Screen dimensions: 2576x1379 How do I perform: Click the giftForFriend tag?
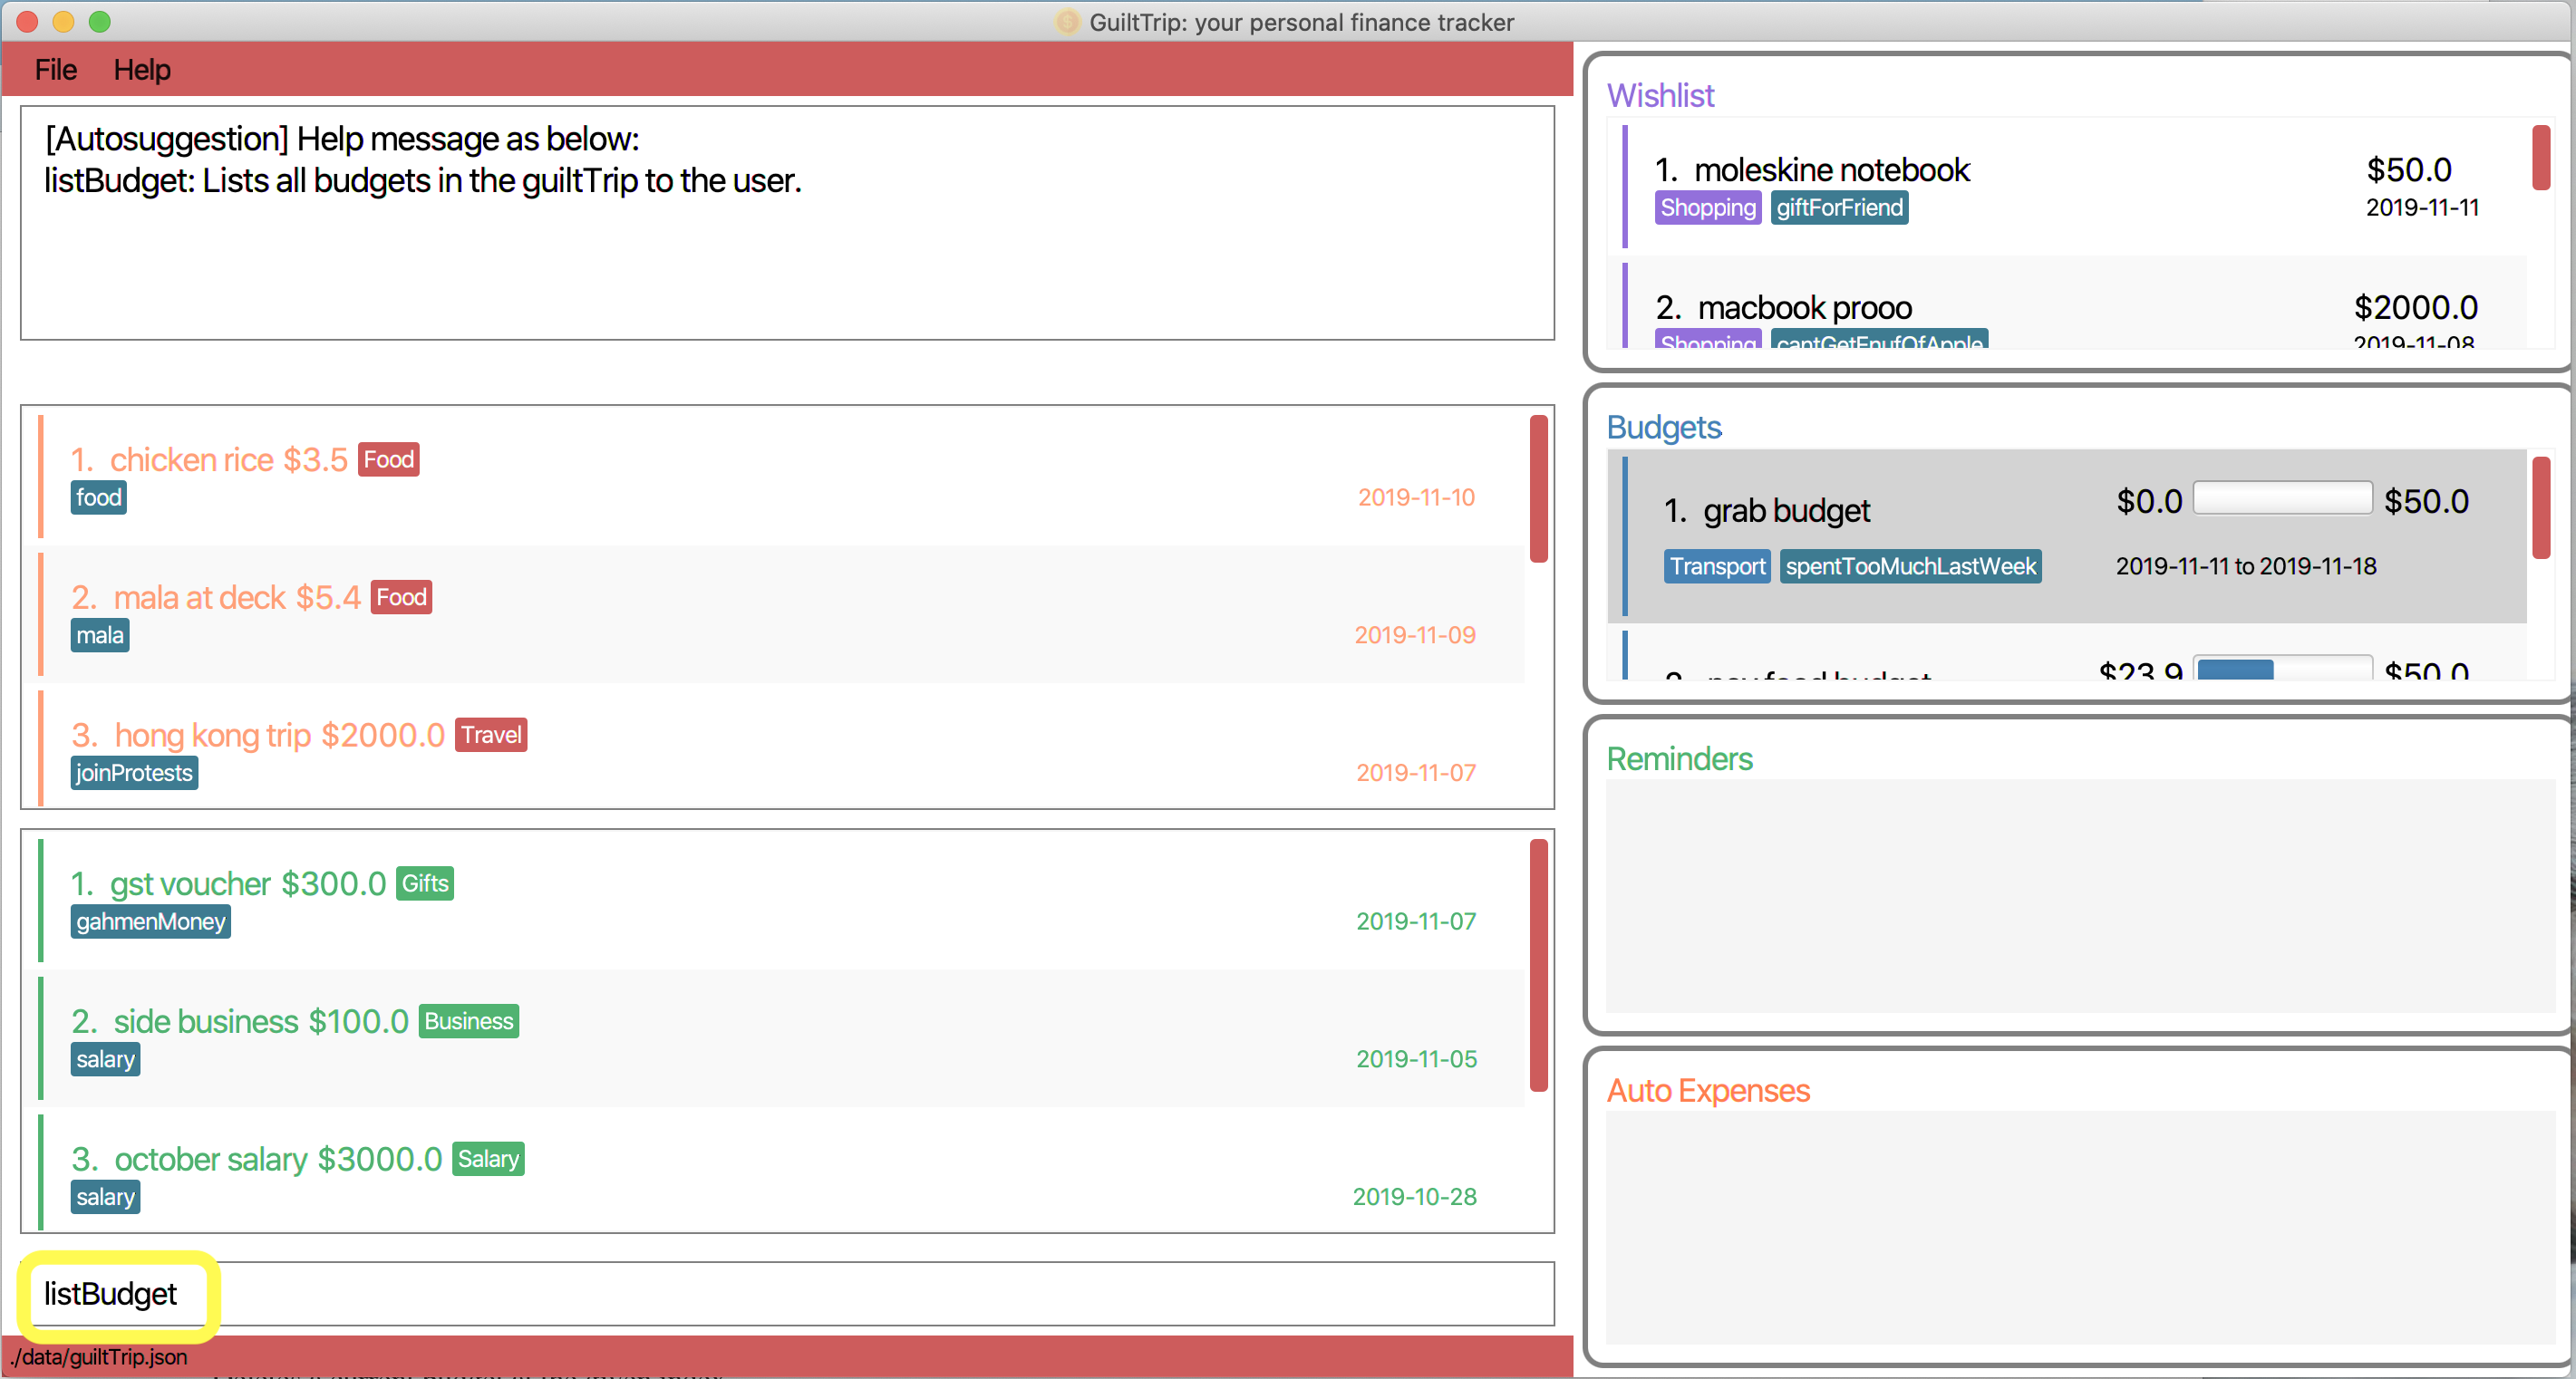coord(1839,207)
